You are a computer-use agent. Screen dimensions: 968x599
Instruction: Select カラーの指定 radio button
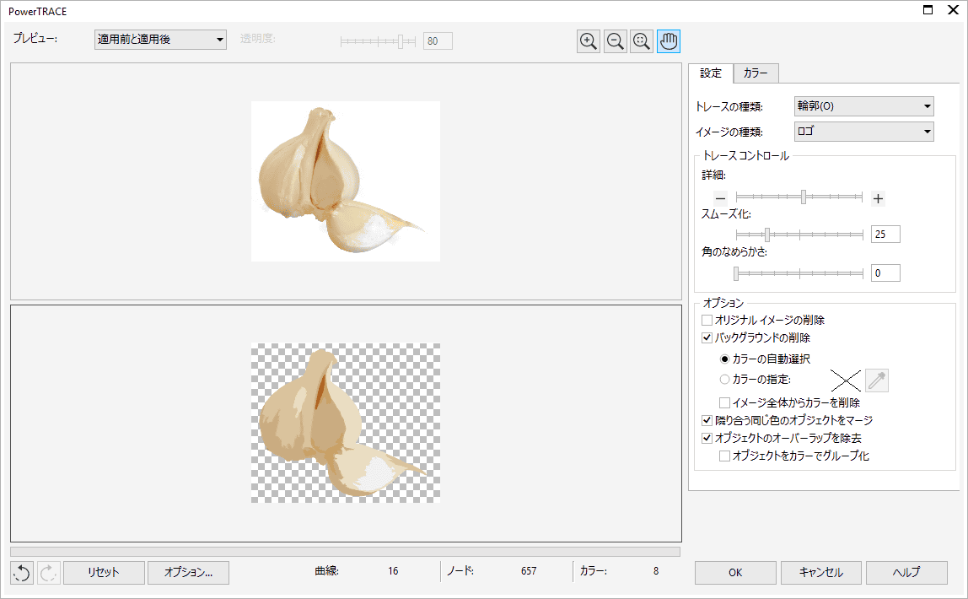click(725, 379)
